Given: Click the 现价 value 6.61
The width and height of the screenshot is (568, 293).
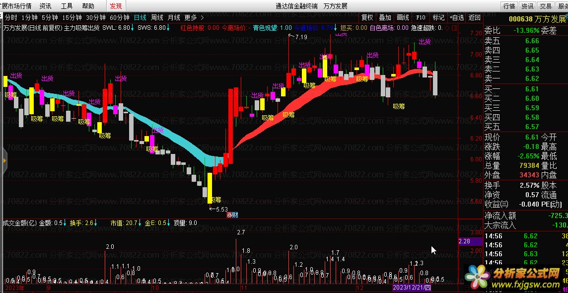Looking at the screenshot, I should coord(532,137).
